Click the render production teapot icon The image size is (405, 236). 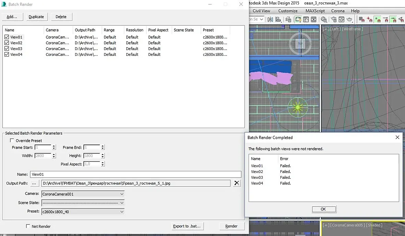[x=349, y=20]
